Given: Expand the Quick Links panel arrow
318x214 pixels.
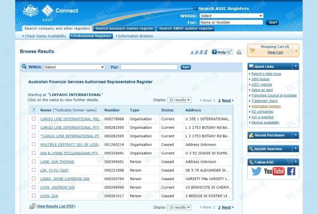Looking at the screenshot, I should (x=295, y=66).
